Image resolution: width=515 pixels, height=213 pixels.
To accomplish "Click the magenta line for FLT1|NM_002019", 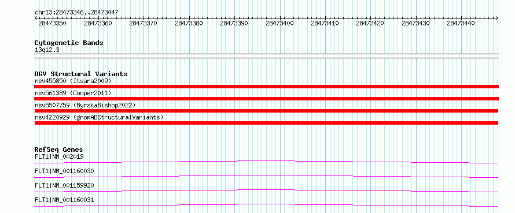I will pos(266,162).
